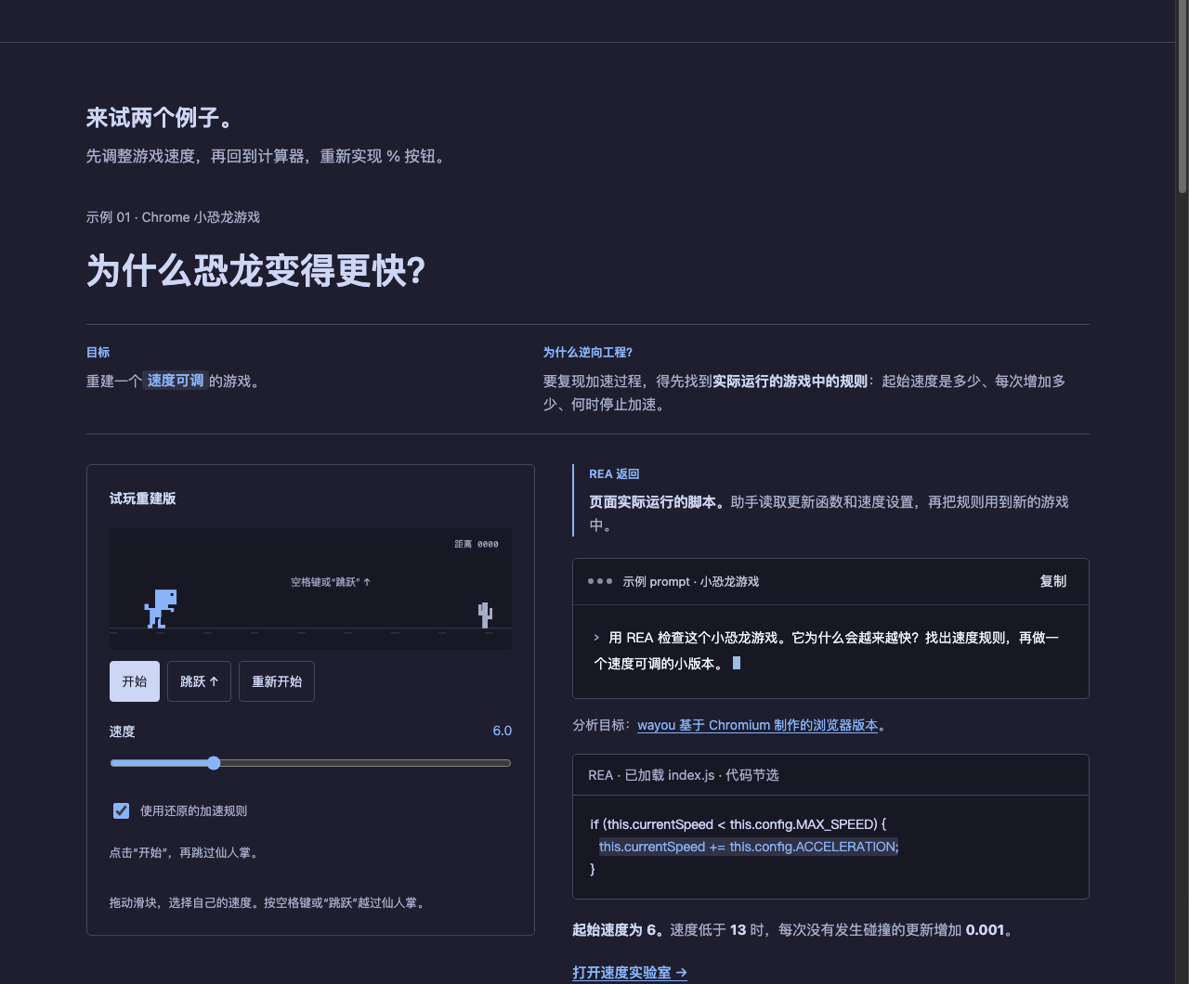Click the 示例 01 · Chrome 小恐龙游戏 label

[x=173, y=217]
